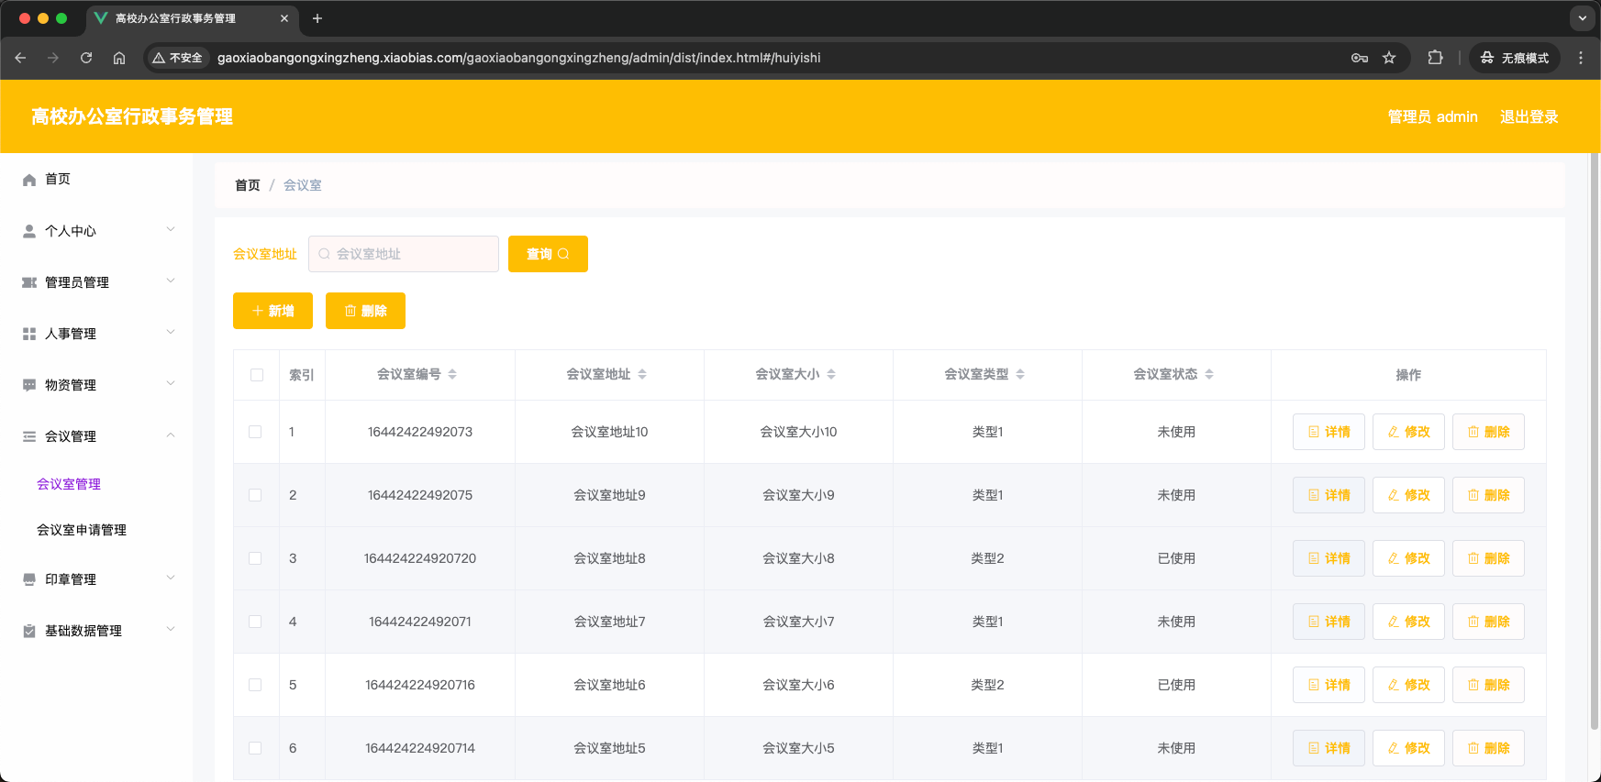The image size is (1601, 782).
Task: Click the icon beside 管理员管理
Action: coord(29,282)
